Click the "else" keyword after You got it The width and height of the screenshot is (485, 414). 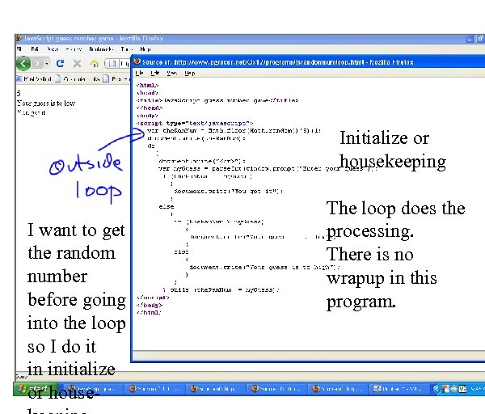tap(167, 206)
